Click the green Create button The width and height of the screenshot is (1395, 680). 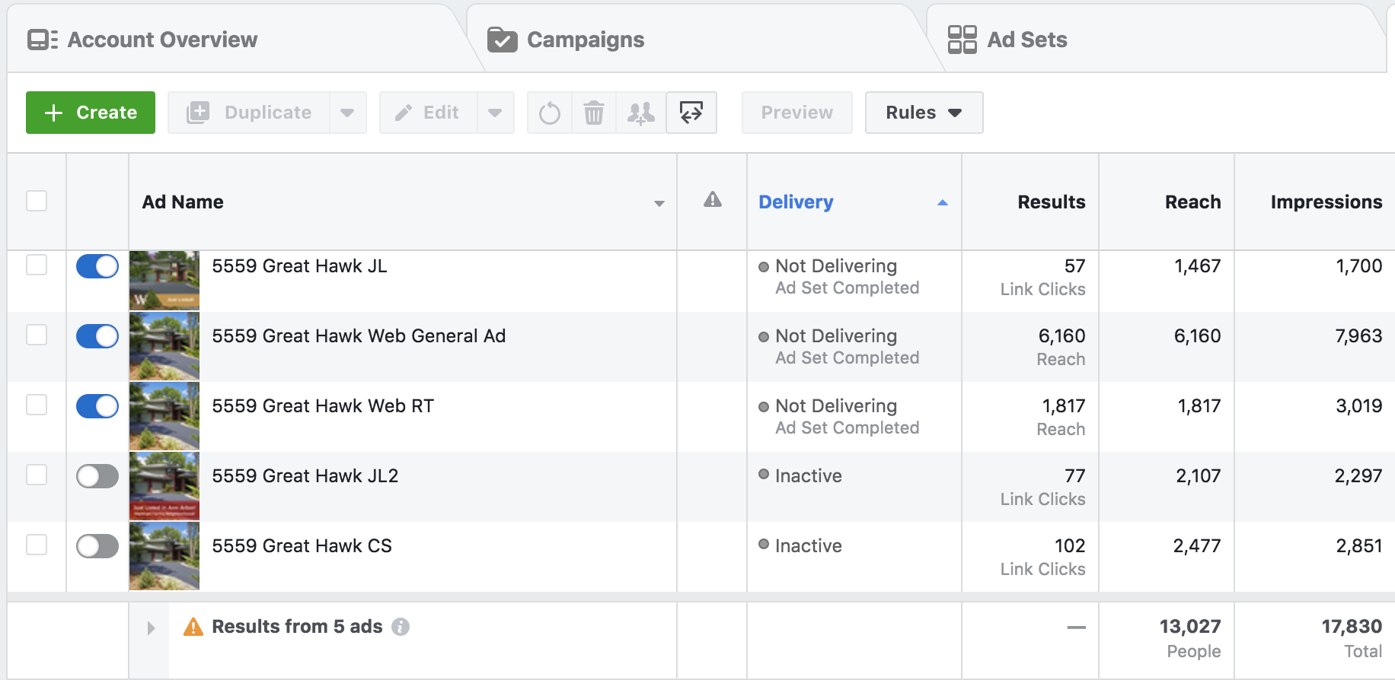pyautogui.click(x=91, y=113)
